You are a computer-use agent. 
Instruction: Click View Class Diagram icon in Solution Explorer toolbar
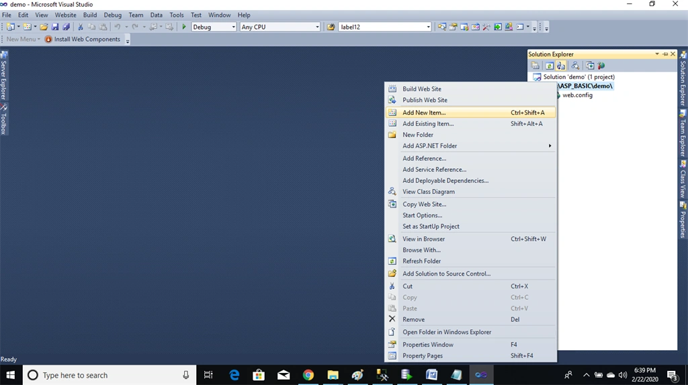point(575,66)
